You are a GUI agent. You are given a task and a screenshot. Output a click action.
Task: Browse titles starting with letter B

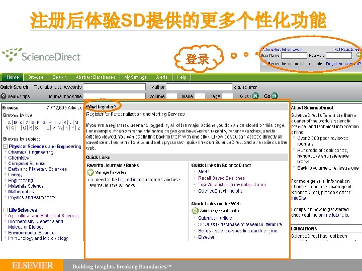coord(15,122)
